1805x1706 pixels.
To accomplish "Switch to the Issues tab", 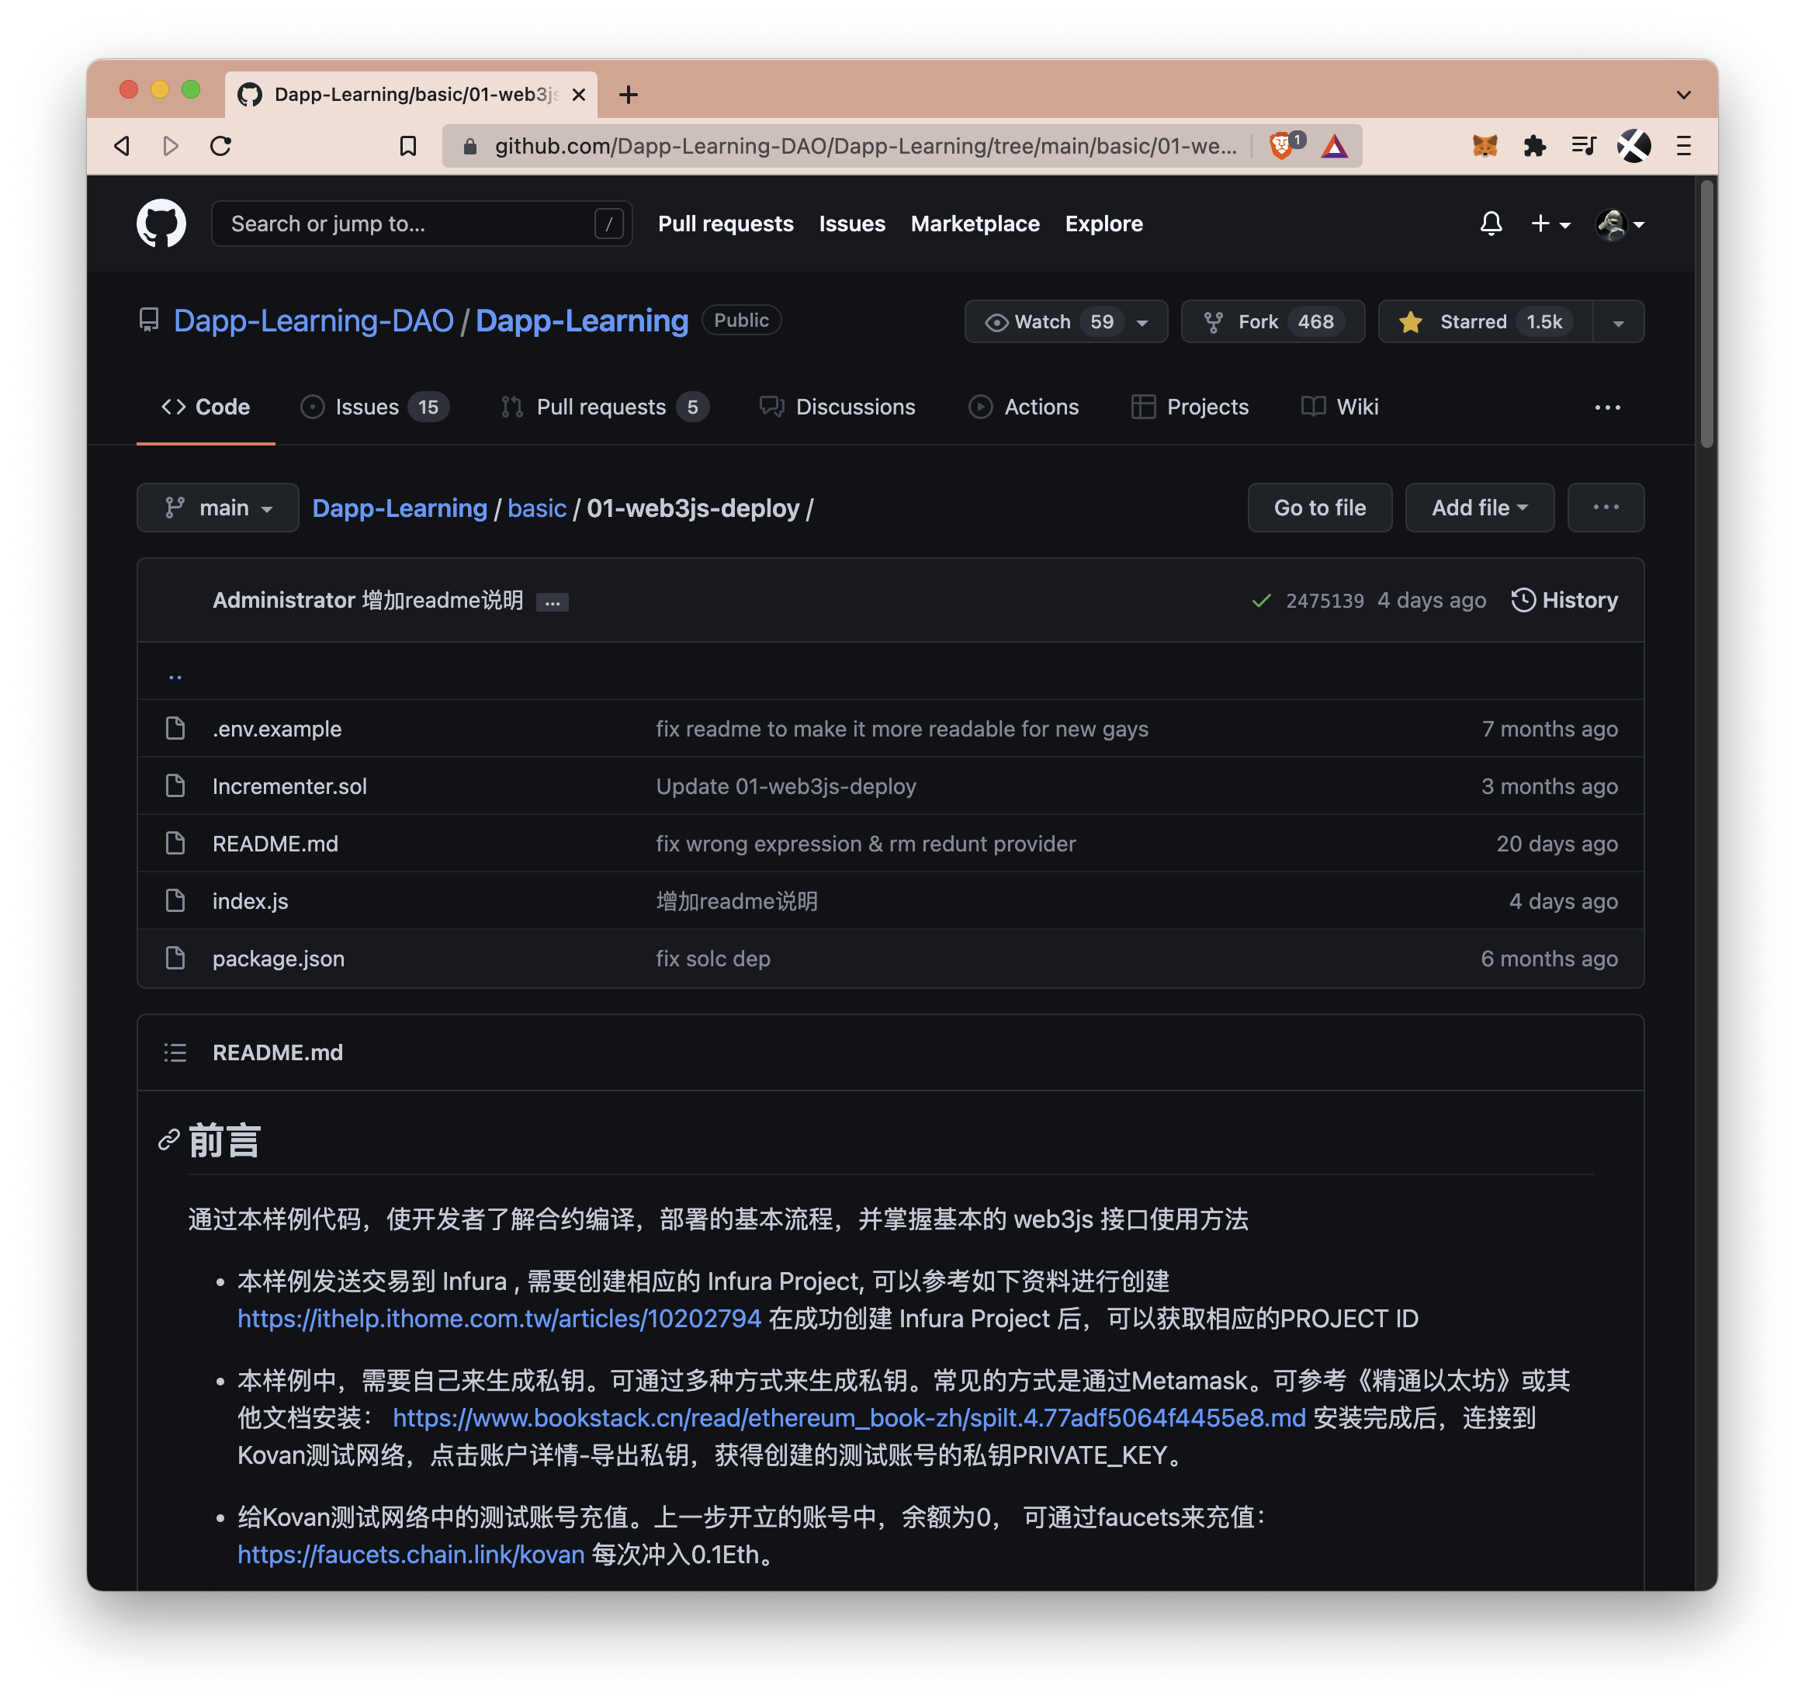I will [367, 407].
